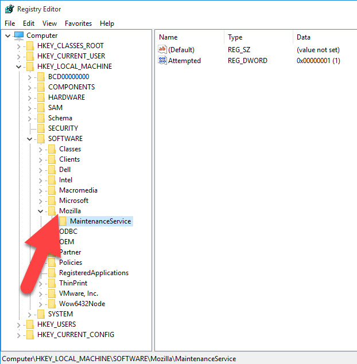Click the Classes folder icon
Screen dimensions: 357x364
click(52, 149)
